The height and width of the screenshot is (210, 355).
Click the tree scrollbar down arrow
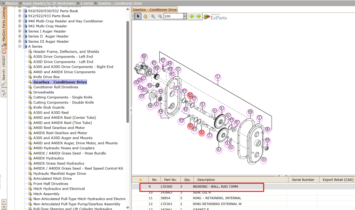click(x=127, y=208)
